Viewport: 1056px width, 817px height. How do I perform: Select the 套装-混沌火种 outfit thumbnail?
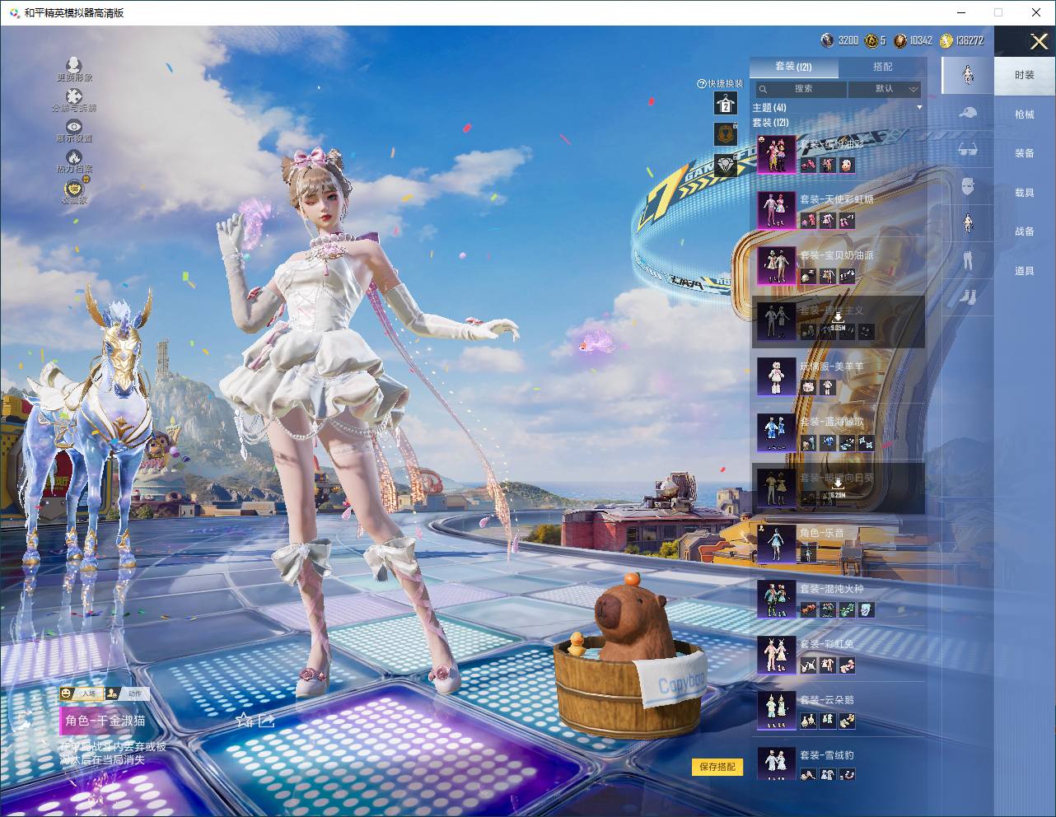click(776, 599)
